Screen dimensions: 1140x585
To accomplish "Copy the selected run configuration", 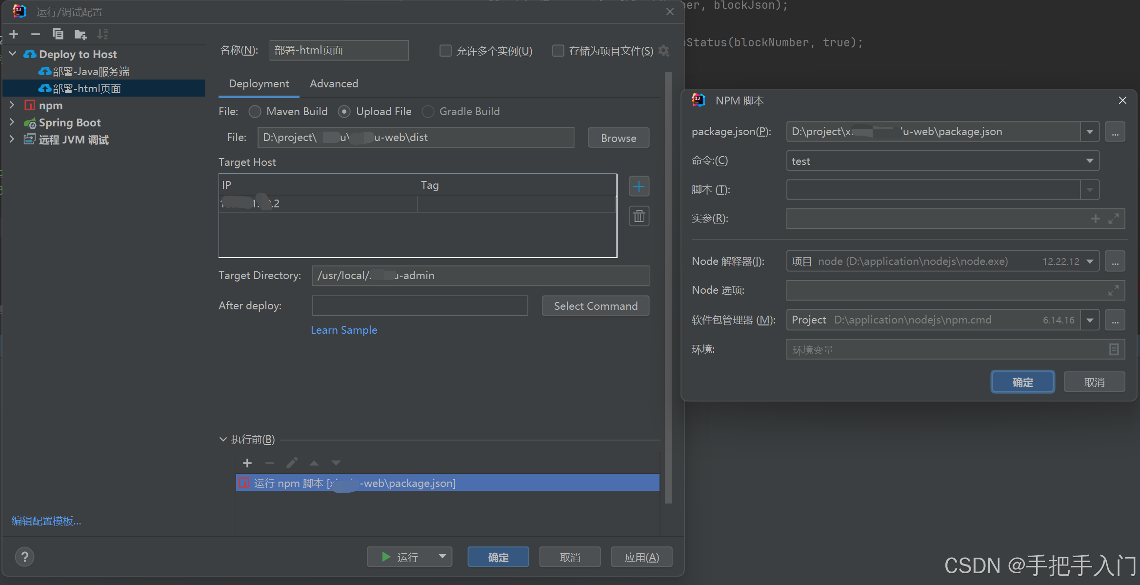I will tap(58, 34).
